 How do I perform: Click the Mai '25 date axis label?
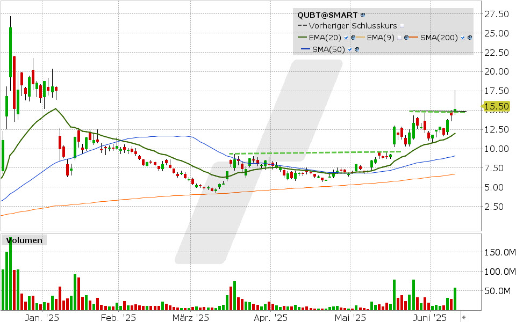[x=350, y=318]
